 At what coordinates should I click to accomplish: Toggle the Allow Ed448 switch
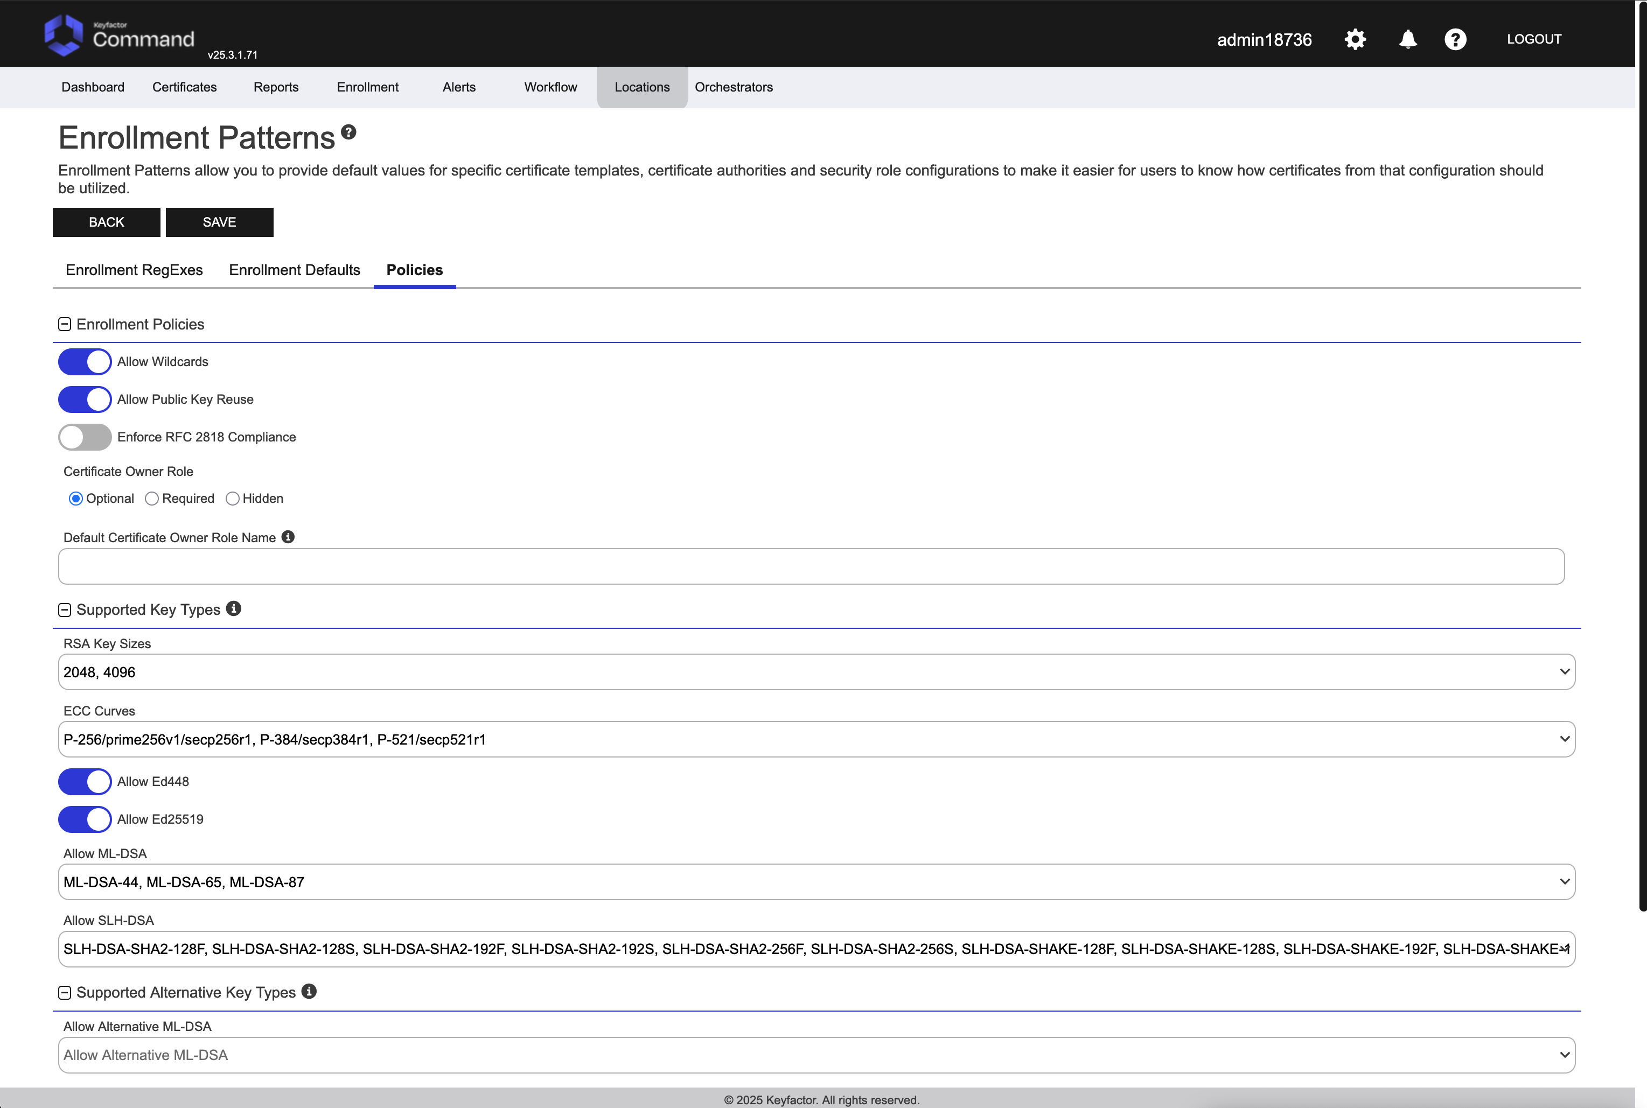[x=85, y=782]
